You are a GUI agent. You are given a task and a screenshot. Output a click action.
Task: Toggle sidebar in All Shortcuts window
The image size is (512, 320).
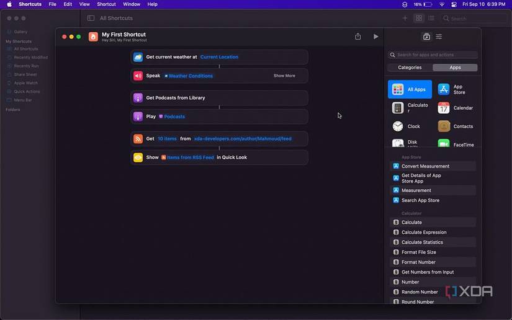(91, 18)
